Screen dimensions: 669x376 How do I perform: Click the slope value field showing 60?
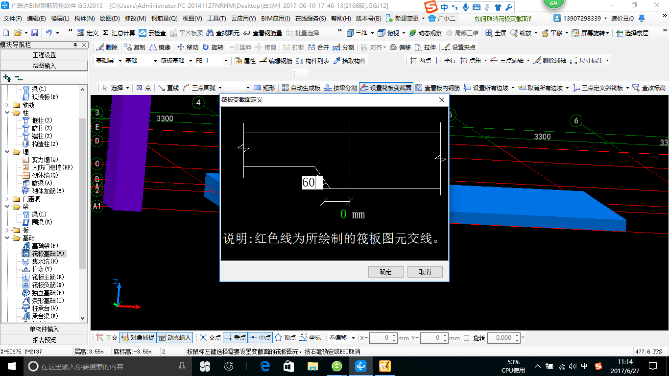coord(312,183)
